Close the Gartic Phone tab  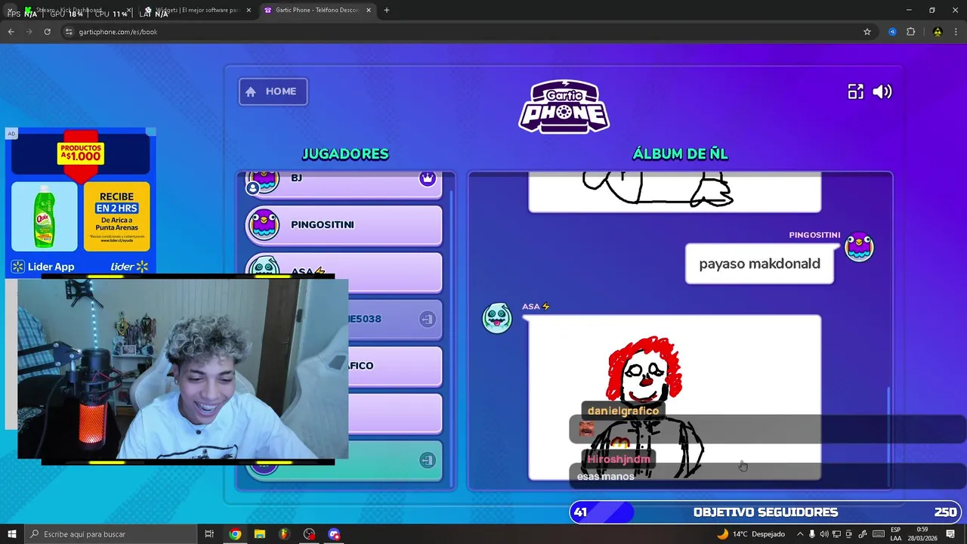369,11
